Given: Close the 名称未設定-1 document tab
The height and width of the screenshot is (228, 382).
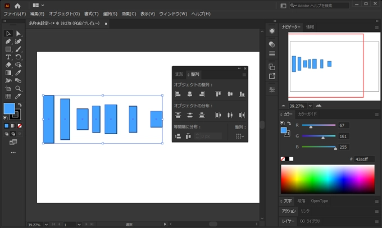Looking at the screenshot, I should tap(106, 24).
